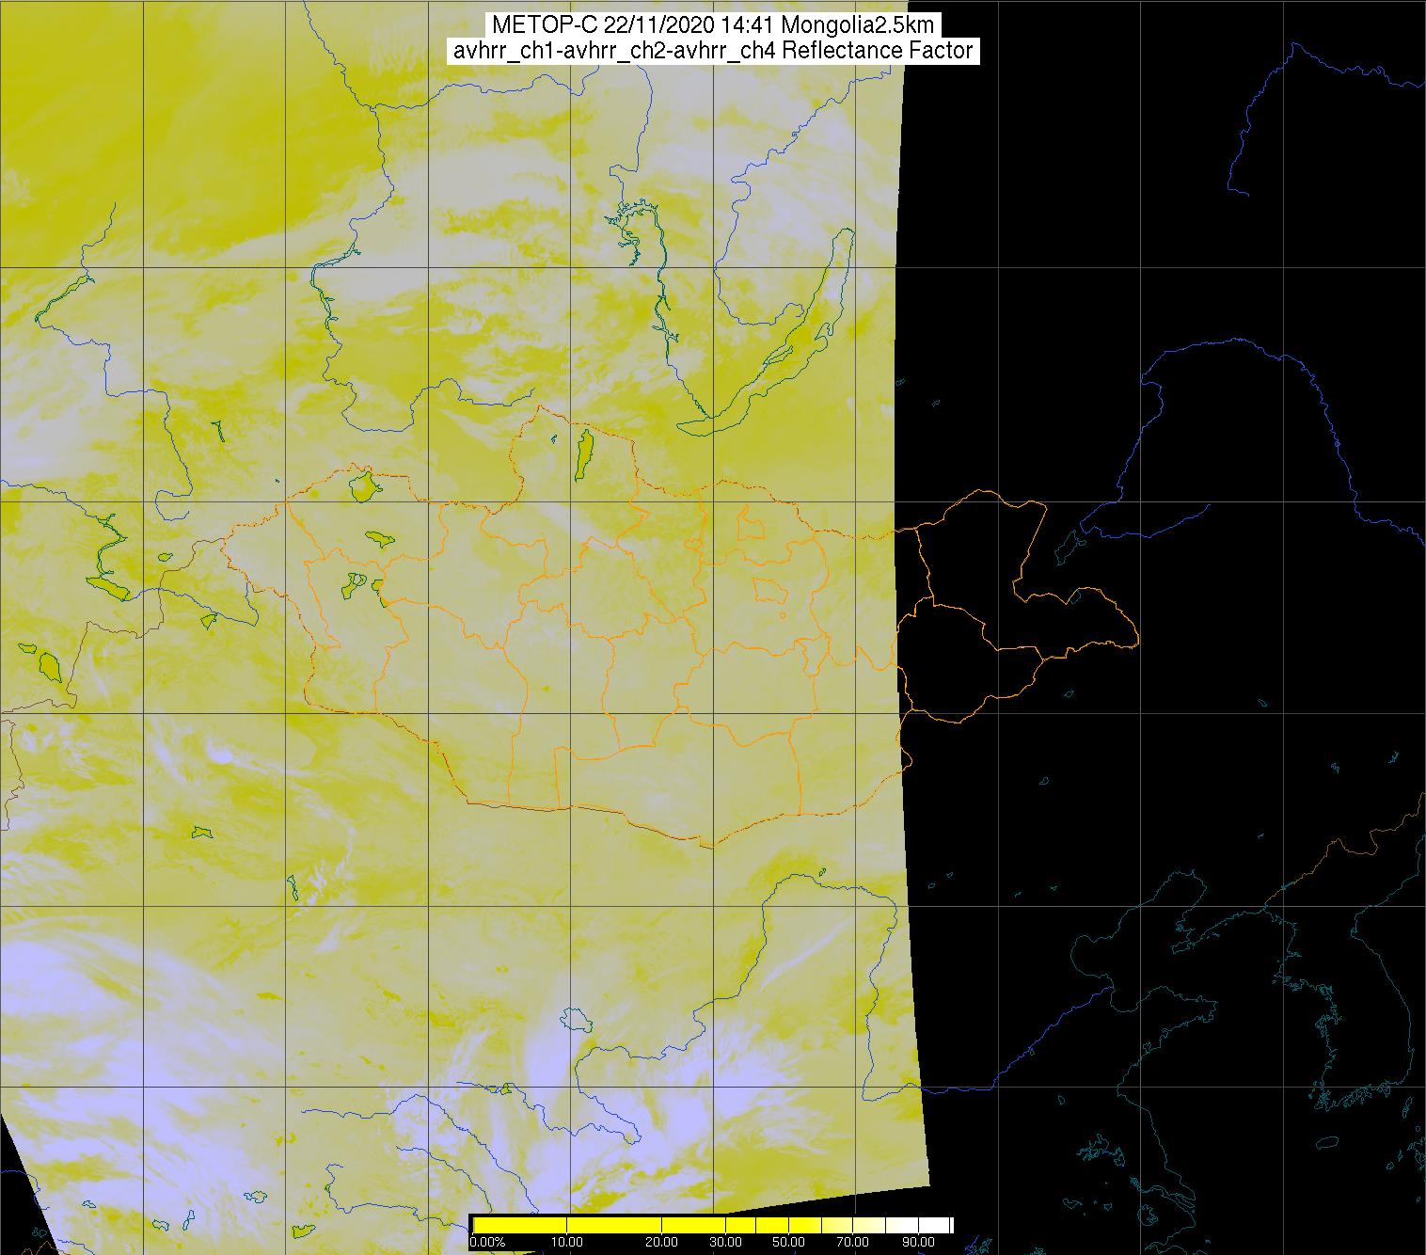
Task: Click the "avhrr_ch1-avhrr_ch2-avhrr_ch4 Reflectance Factor" caption
Action: [713, 51]
